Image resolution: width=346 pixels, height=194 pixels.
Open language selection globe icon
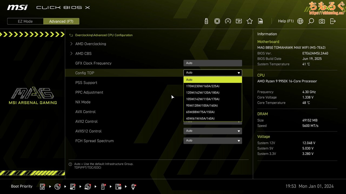[300, 21]
